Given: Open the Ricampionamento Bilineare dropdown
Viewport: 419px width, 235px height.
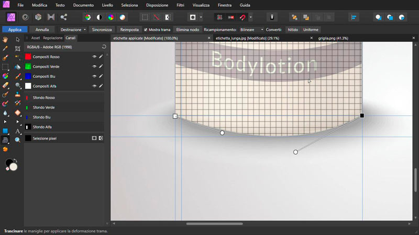Looking at the screenshot, I should click(x=251, y=30).
